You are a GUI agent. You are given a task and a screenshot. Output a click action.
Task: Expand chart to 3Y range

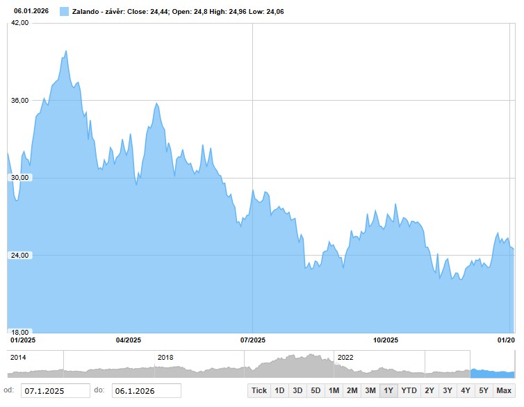coord(448,390)
